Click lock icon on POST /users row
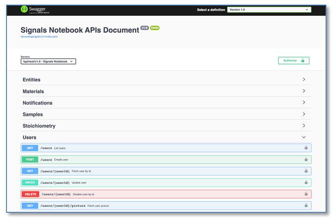333x222 pixels. pos(306,159)
